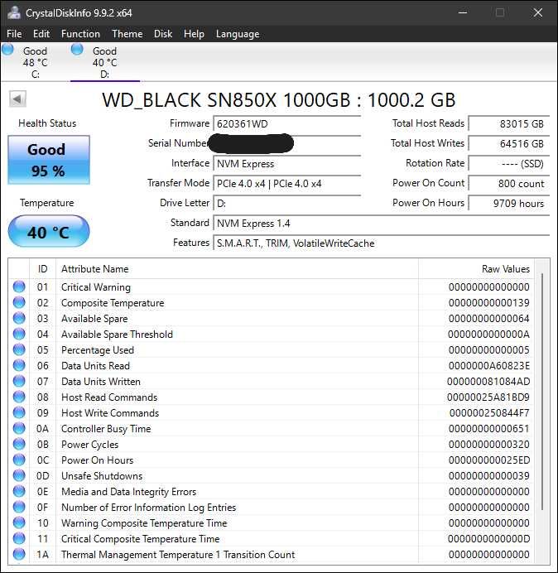Click the D: drive blue status orb
Image resolution: width=558 pixels, height=573 pixels.
click(x=77, y=49)
